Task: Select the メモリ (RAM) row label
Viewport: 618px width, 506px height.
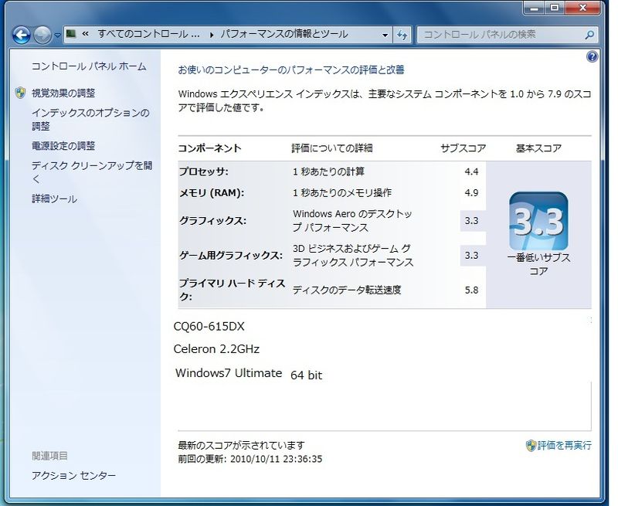Action: point(212,193)
